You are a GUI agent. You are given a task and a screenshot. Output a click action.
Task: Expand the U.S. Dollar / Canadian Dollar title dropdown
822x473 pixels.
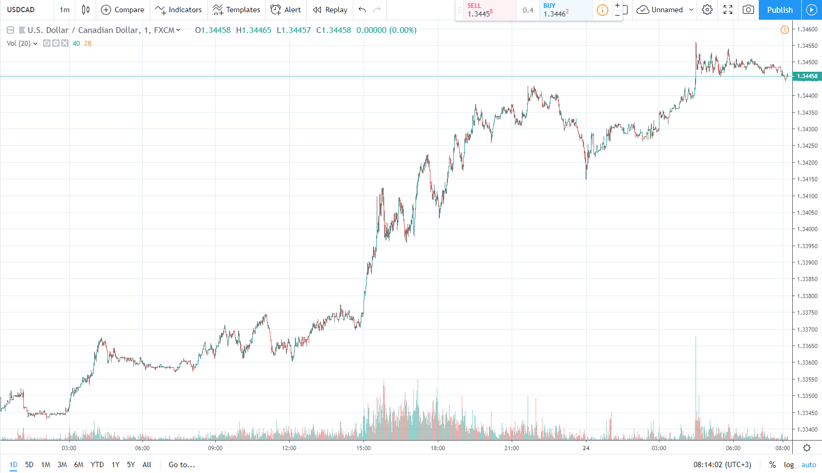coord(178,30)
